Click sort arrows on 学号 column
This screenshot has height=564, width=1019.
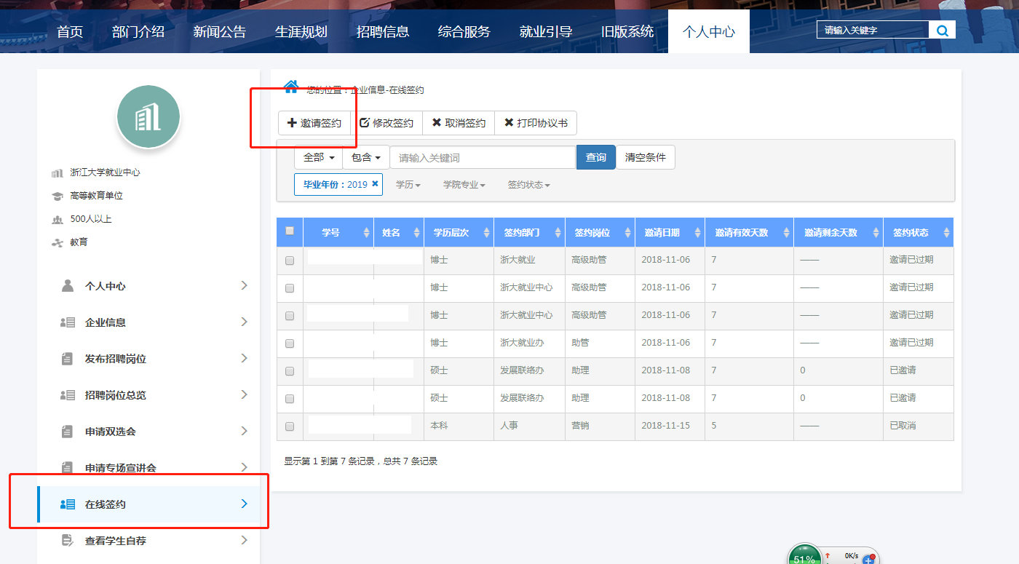366,233
